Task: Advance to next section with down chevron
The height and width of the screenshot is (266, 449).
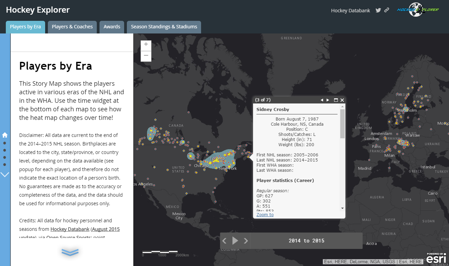Action: pyautogui.click(x=5, y=174)
